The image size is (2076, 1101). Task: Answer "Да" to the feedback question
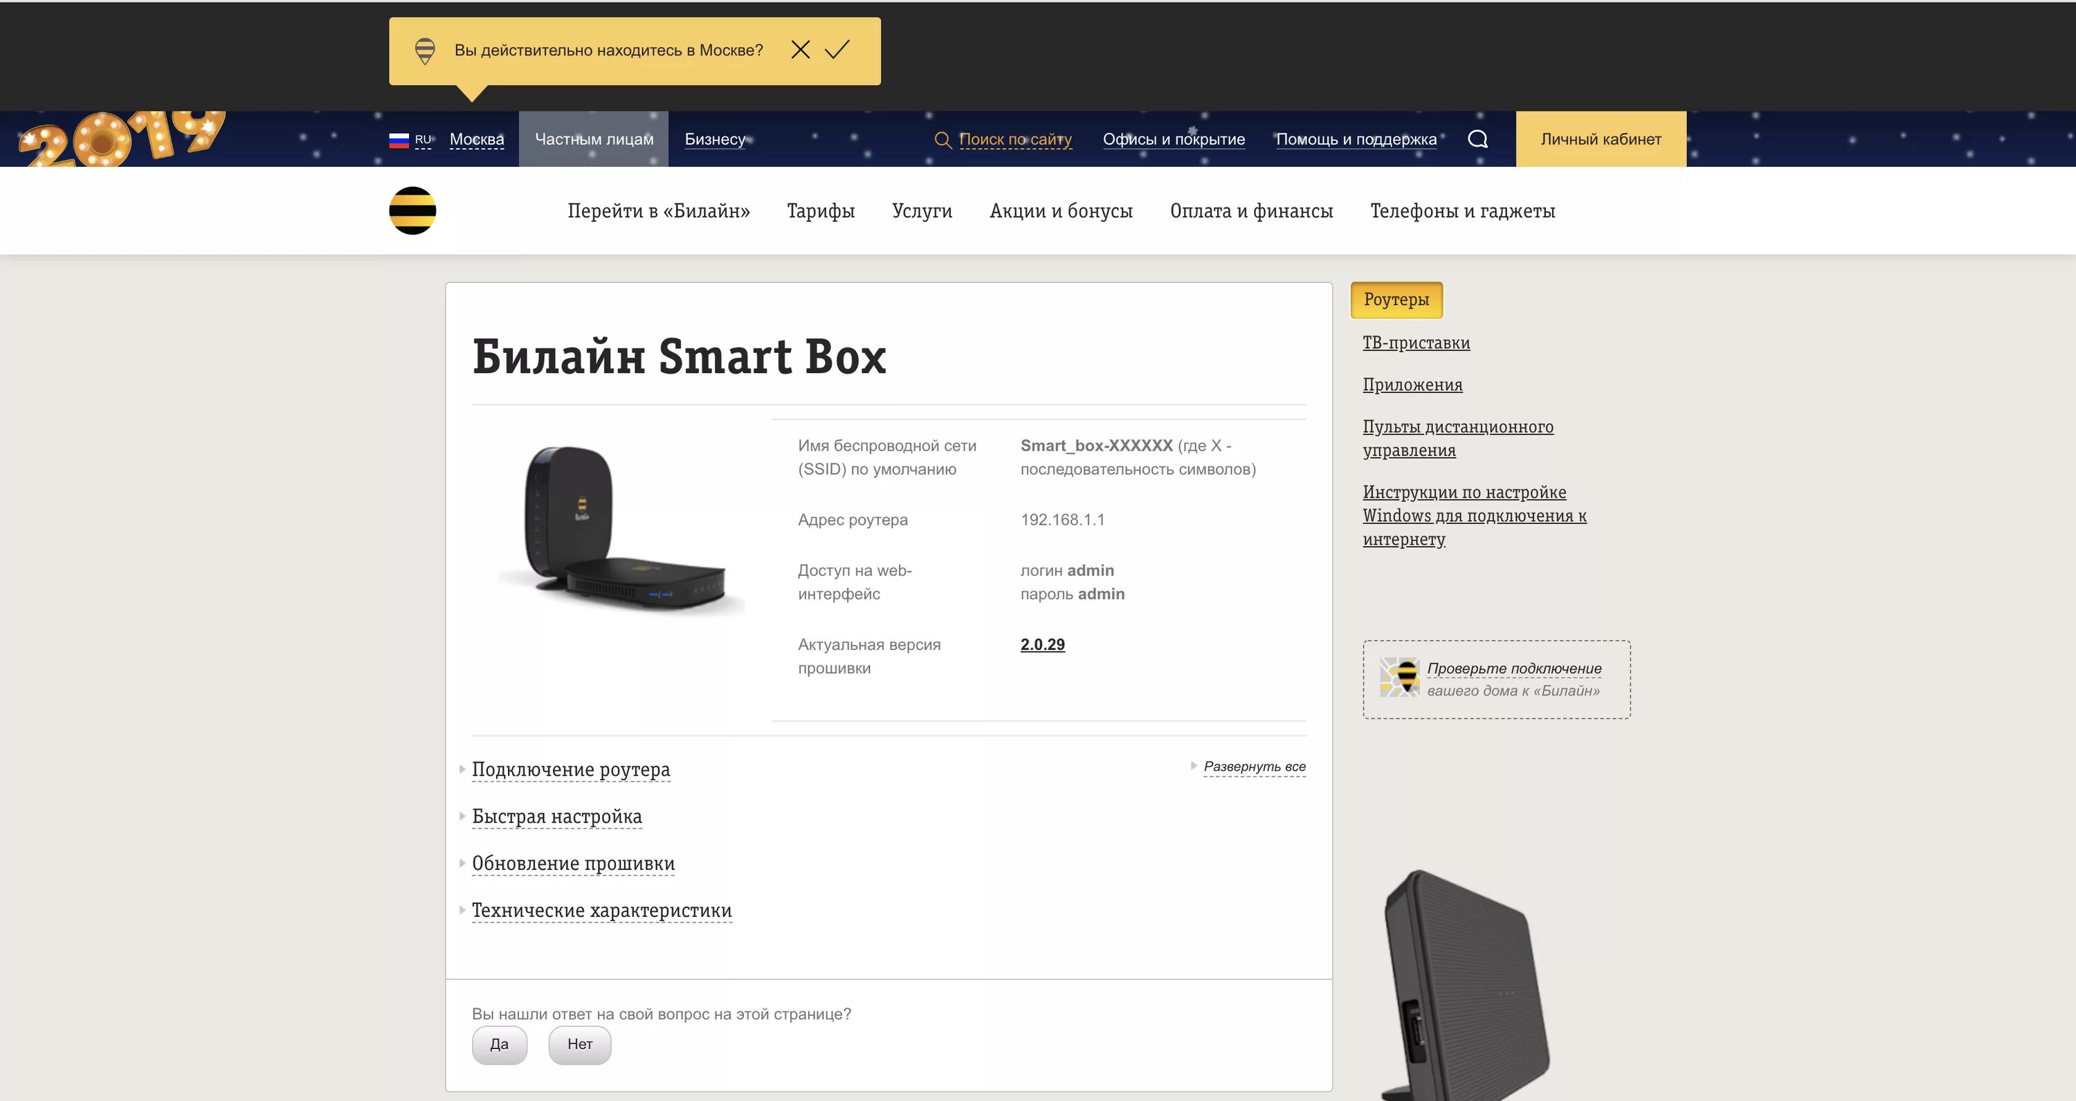pos(499,1044)
